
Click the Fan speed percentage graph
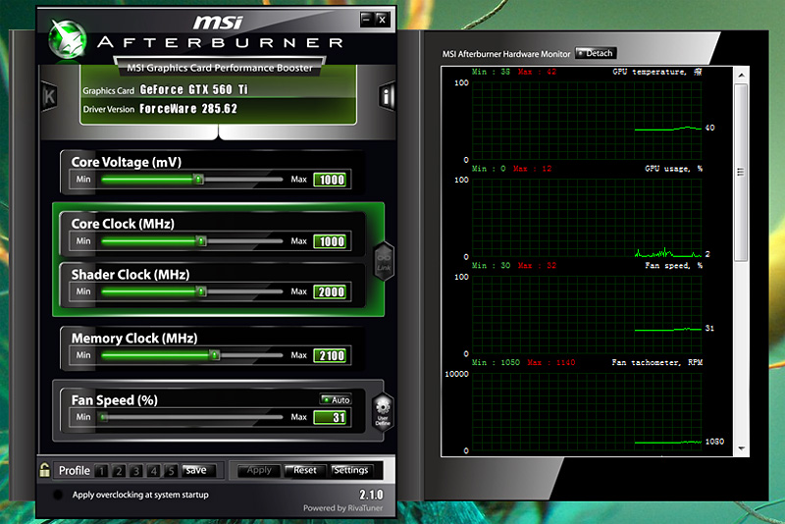[x=586, y=315]
